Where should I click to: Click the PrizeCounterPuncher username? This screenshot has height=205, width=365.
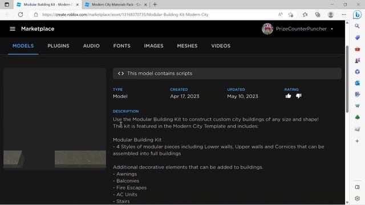(301, 29)
